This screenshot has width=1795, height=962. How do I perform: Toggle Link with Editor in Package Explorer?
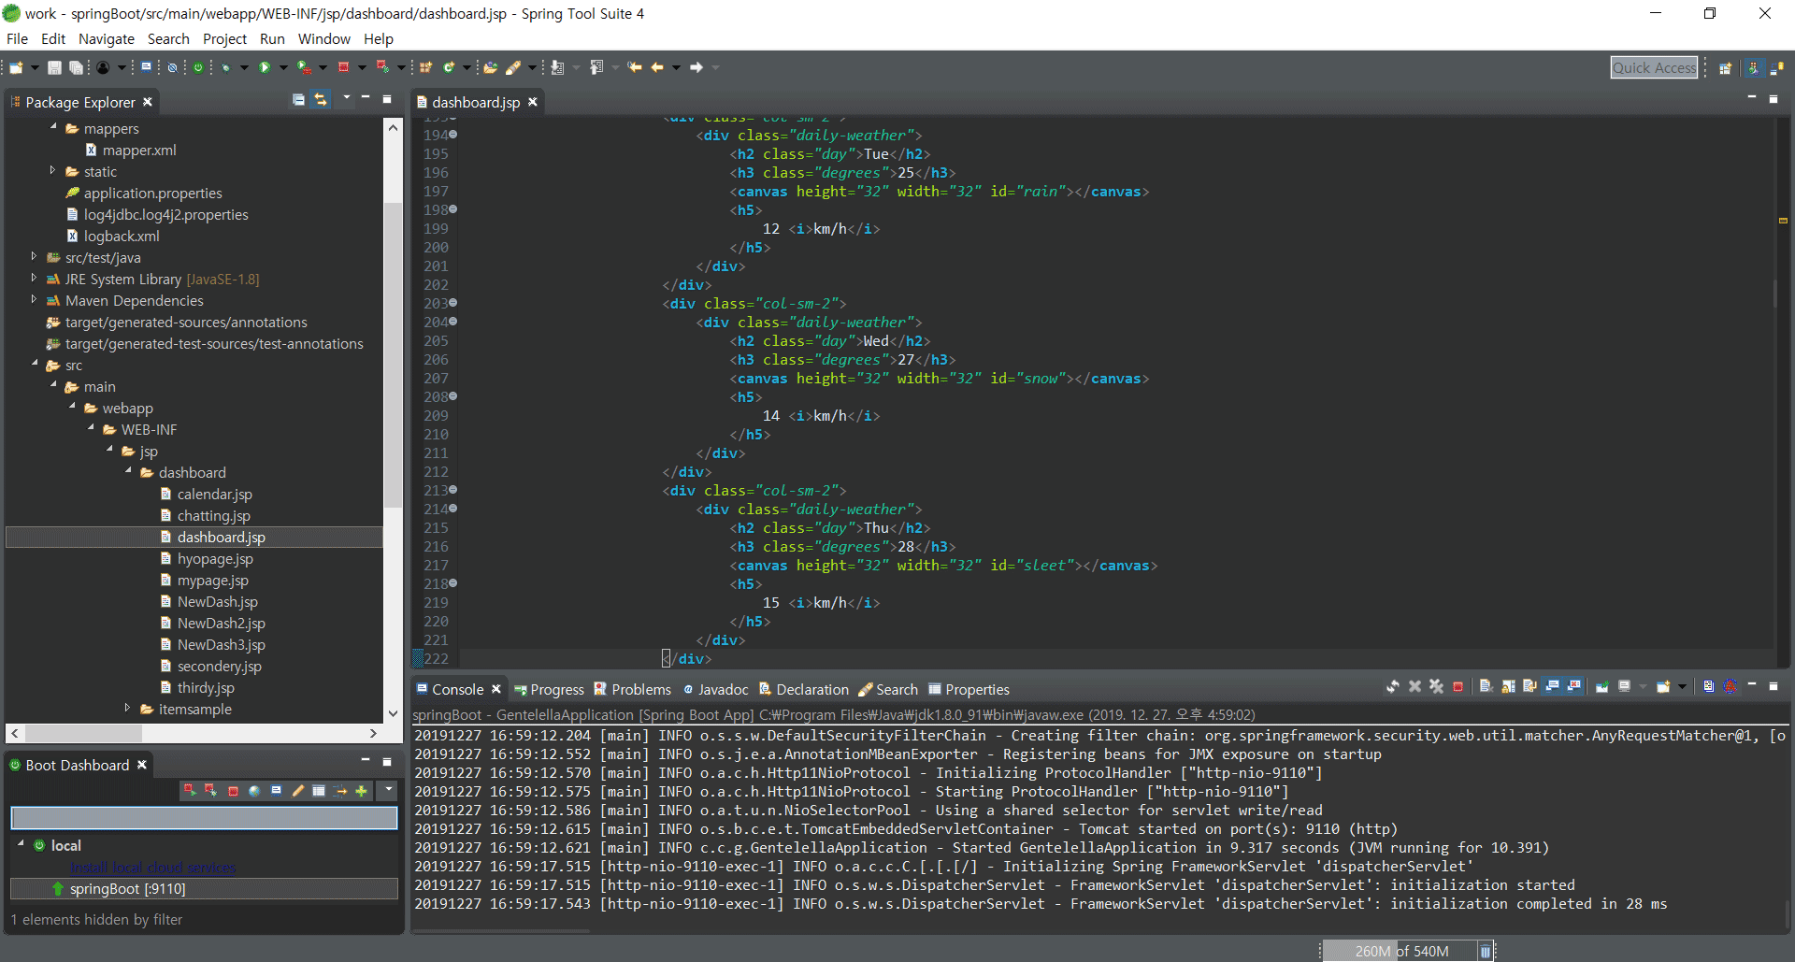point(321,99)
